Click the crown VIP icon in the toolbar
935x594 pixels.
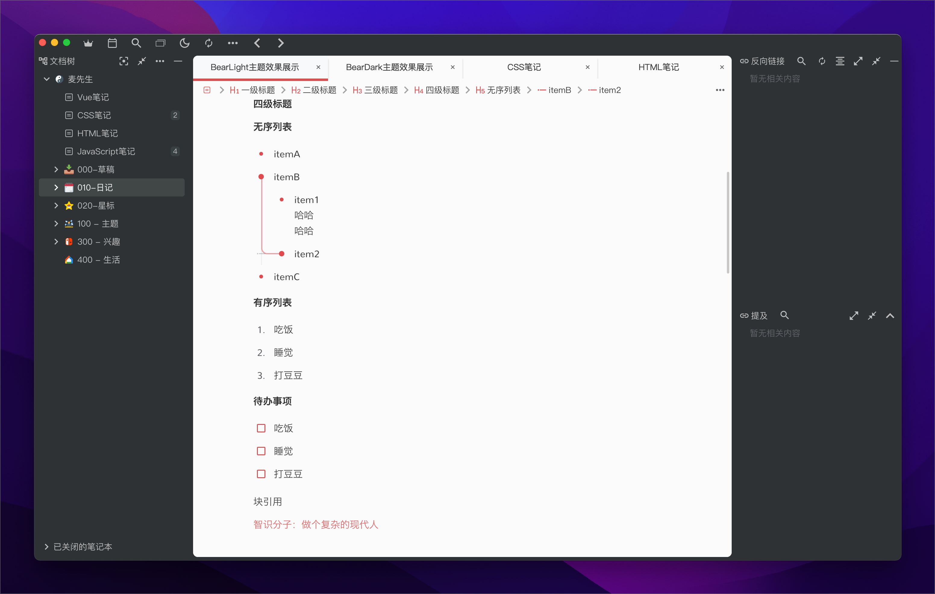[88, 43]
